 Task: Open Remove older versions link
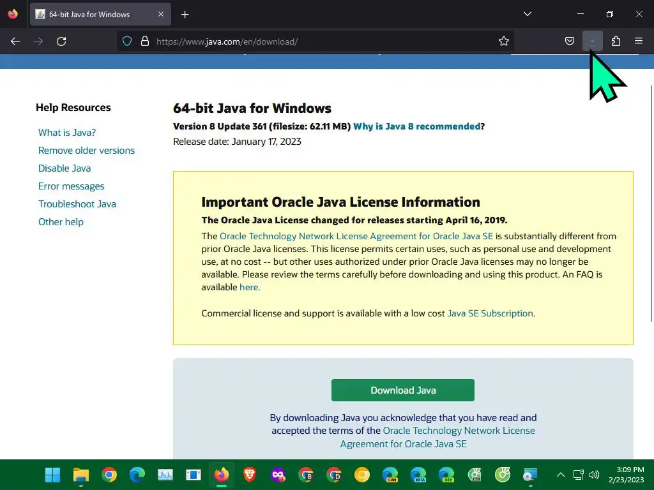(x=86, y=151)
